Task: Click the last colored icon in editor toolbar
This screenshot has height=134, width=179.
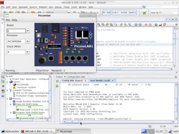Action: [164, 25]
